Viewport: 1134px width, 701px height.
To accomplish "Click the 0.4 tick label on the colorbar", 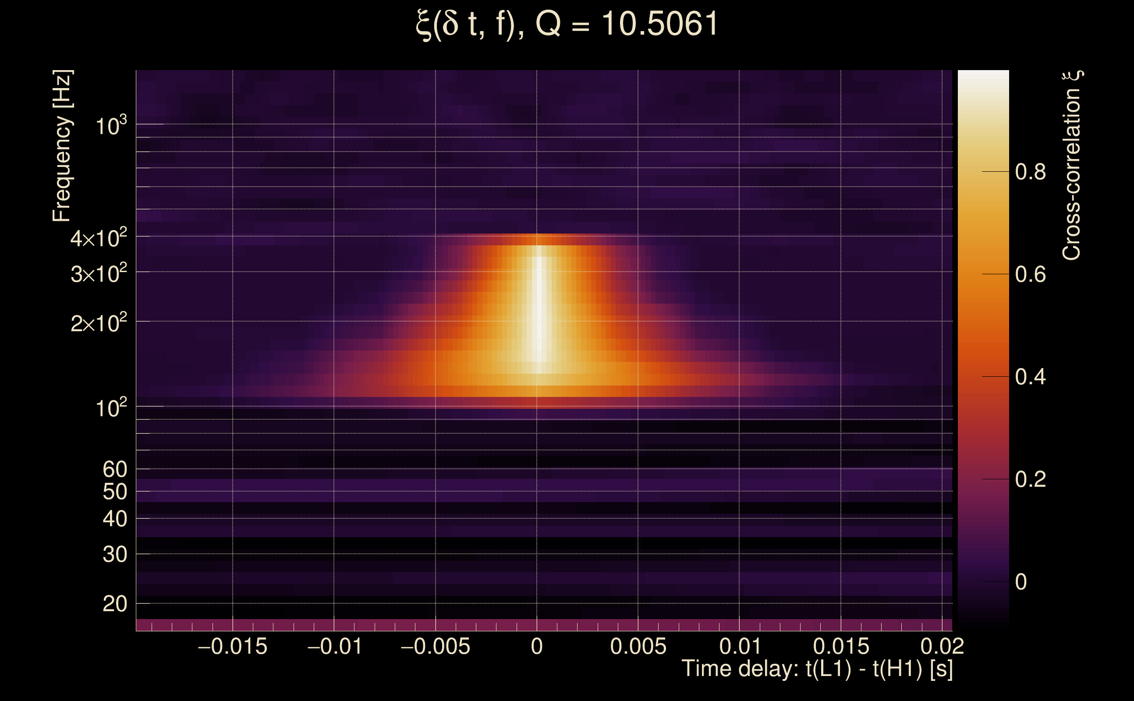I will [1030, 377].
